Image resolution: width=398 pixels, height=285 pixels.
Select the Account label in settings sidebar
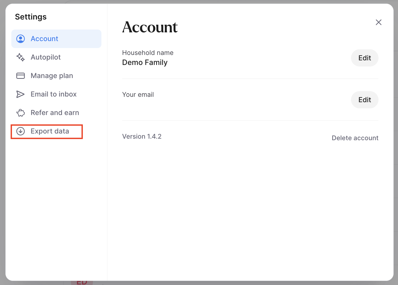tap(44, 39)
